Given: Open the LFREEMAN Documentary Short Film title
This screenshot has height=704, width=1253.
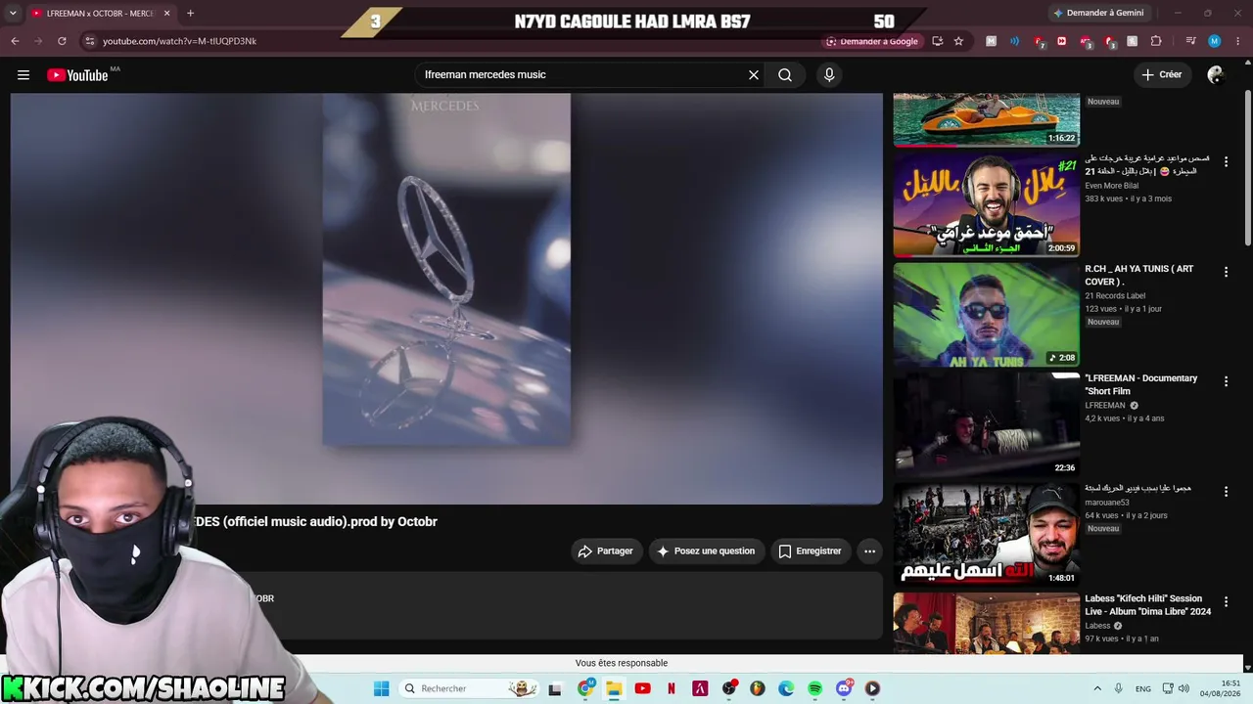Looking at the screenshot, I should tap(1141, 384).
